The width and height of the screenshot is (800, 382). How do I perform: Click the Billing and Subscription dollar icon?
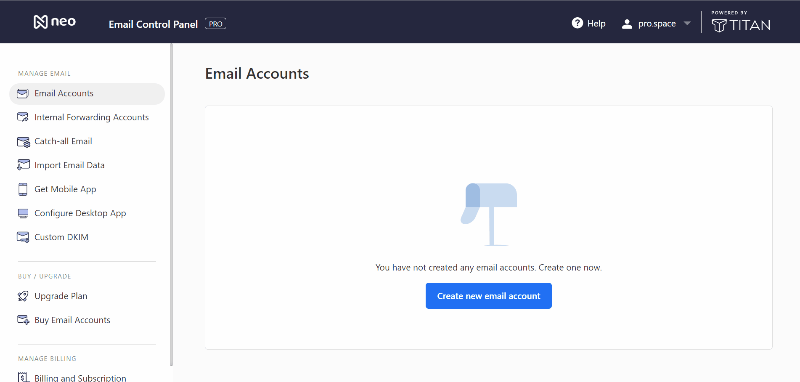(x=23, y=377)
